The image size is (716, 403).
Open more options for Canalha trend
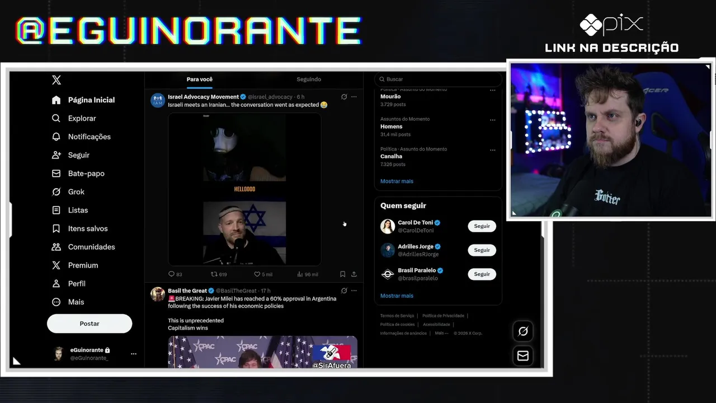(x=493, y=150)
